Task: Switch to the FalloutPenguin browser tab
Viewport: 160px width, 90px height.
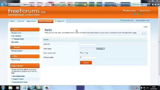Action: pos(76,5)
